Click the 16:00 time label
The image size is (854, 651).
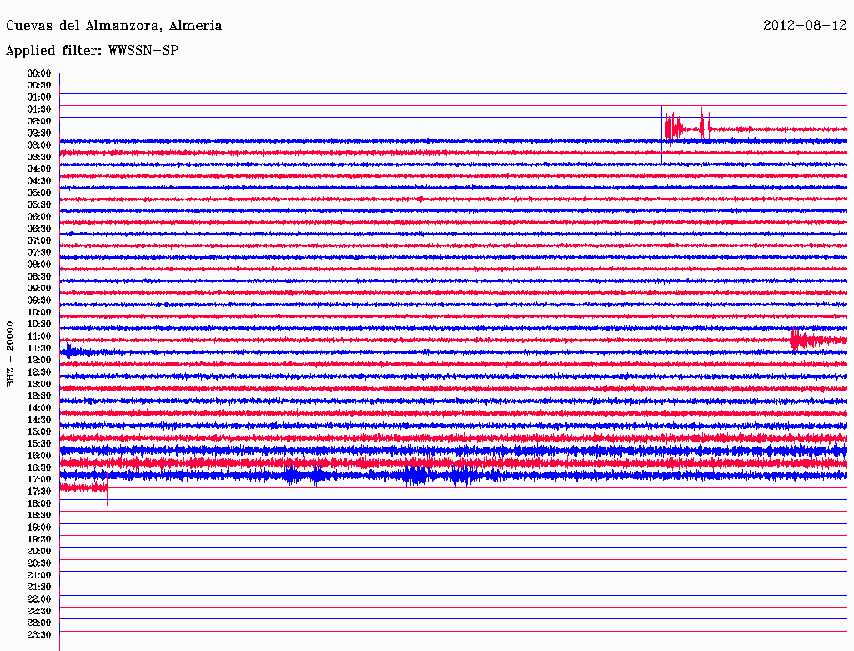pyautogui.click(x=39, y=455)
